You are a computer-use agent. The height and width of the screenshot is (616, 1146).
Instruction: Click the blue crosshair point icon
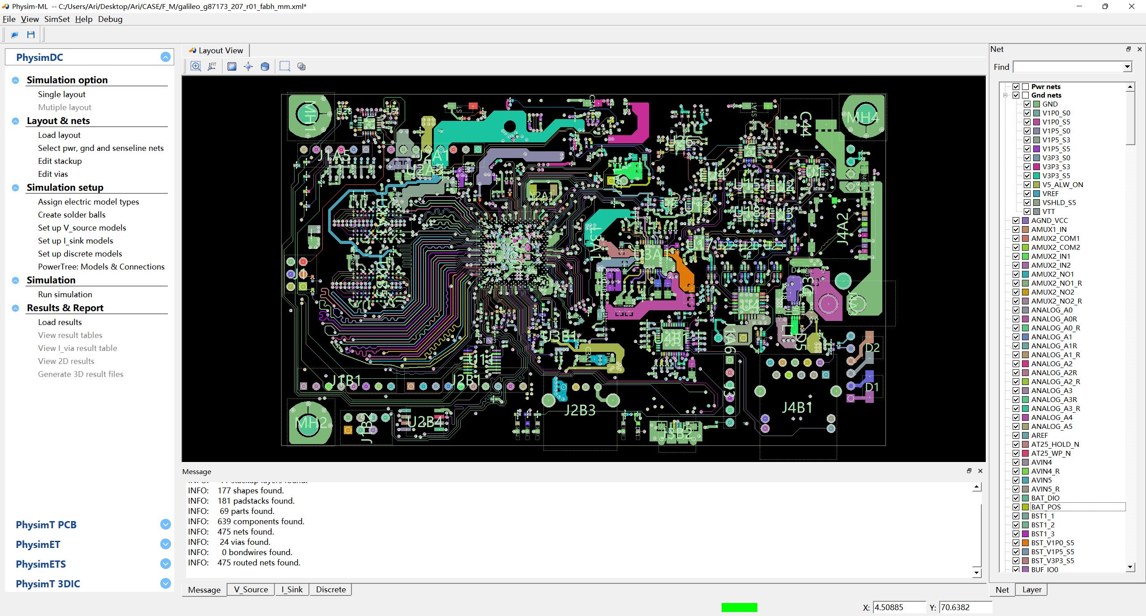click(x=248, y=66)
